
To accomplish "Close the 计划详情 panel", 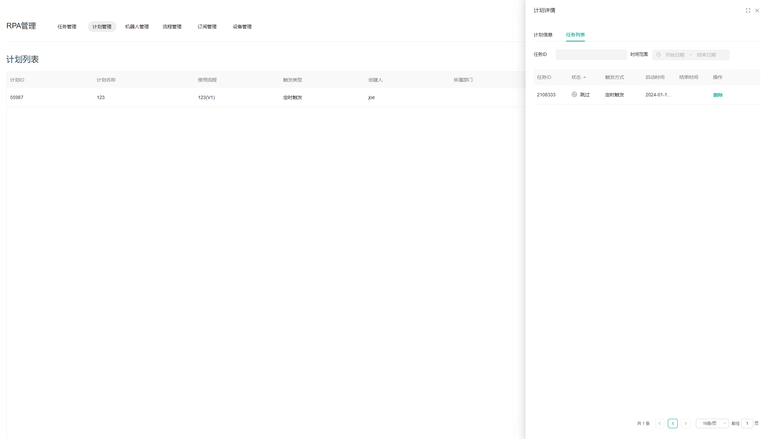I will 757,11.
